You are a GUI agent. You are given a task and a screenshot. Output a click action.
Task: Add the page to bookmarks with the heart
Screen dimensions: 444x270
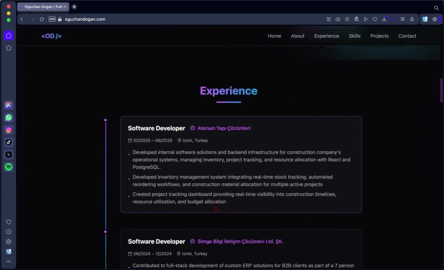coord(375,19)
